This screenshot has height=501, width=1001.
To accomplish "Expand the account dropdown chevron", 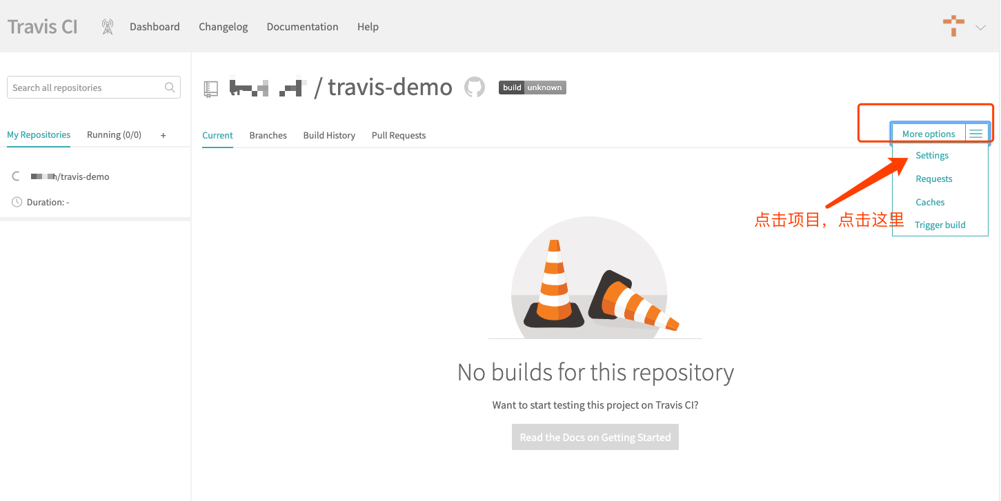I will 980,28.
